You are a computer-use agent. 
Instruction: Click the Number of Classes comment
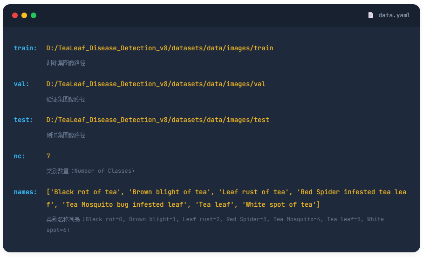[90, 171]
